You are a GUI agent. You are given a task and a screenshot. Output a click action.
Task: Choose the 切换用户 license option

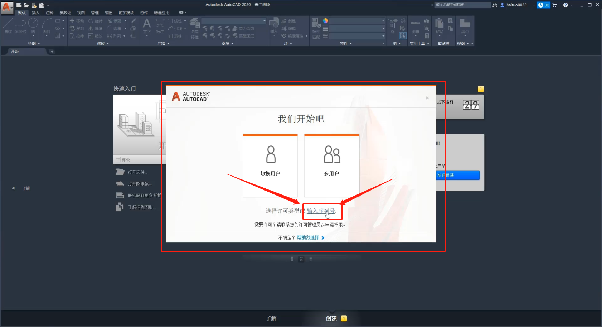pyautogui.click(x=270, y=165)
